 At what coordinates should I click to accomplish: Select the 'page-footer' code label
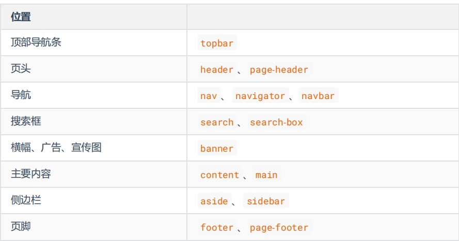279,228
